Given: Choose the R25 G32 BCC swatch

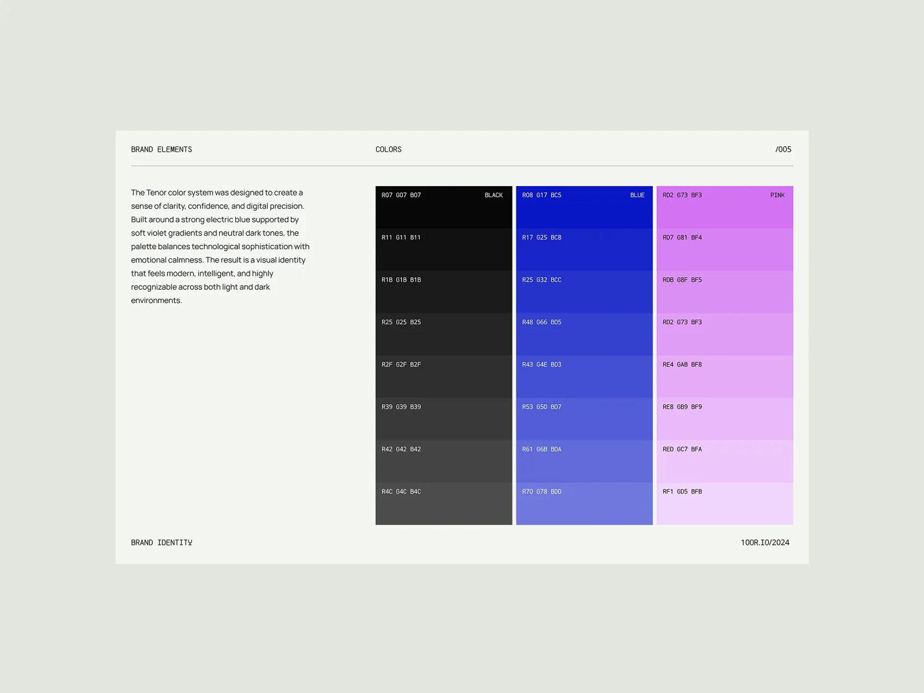Looking at the screenshot, I should tap(584, 292).
